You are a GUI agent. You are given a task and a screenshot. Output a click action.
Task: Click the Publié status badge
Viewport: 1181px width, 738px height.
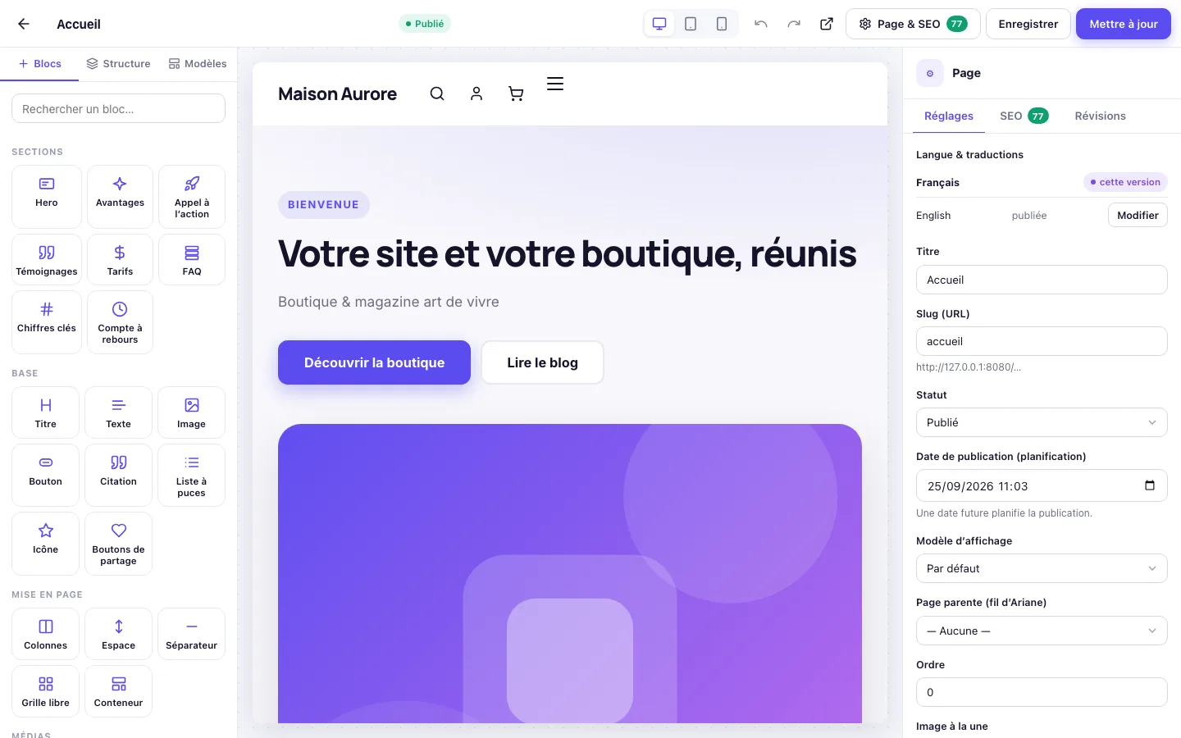tap(425, 24)
